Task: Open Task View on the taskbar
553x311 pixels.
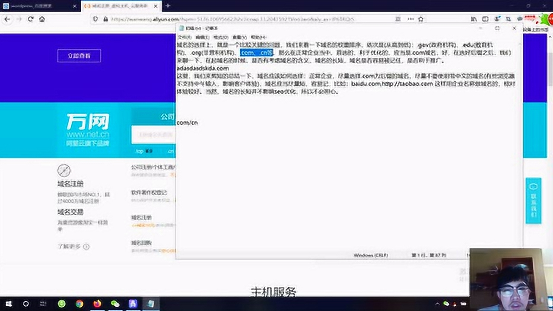Action: 42,304
